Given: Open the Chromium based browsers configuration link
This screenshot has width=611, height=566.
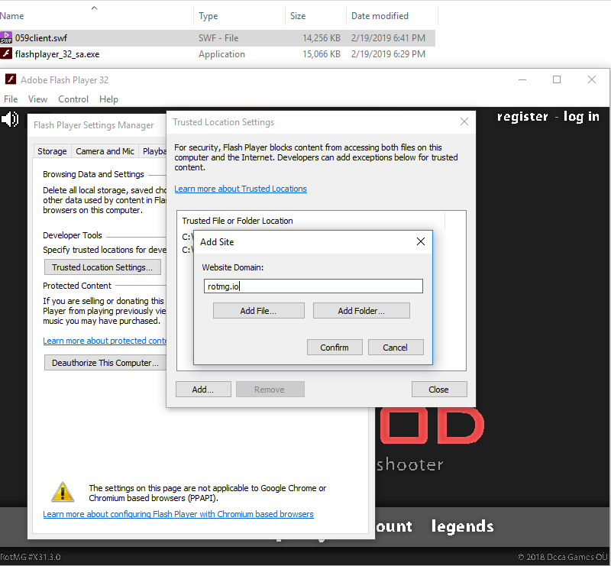Looking at the screenshot, I should coord(178,514).
